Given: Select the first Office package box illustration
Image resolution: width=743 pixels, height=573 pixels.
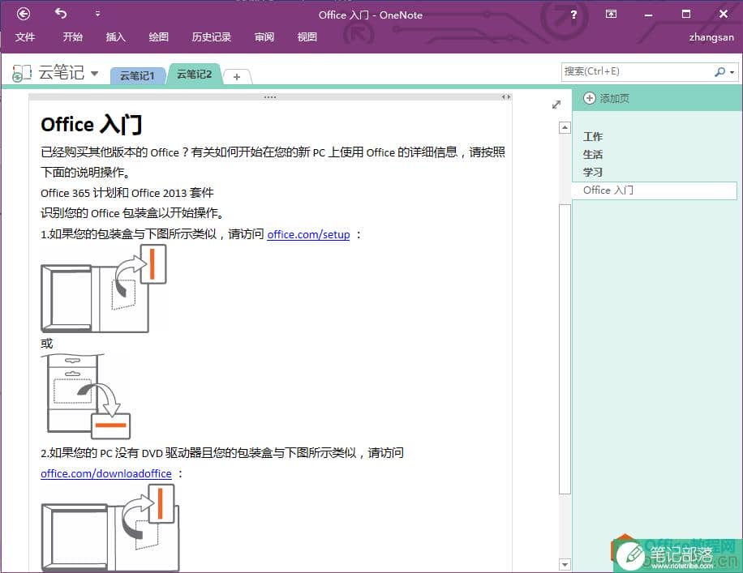Looking at the screenshot, I should pos(104,289).
